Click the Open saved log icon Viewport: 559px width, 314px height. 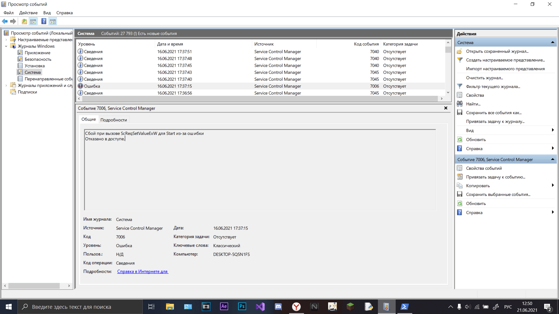pyautogui.click(x=460, y=51)
